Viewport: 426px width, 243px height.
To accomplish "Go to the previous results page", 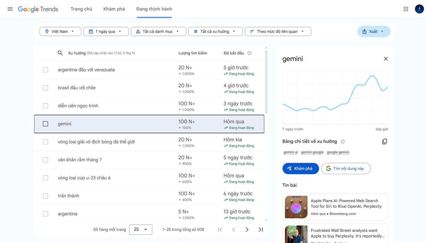I will tap(234, 229).
